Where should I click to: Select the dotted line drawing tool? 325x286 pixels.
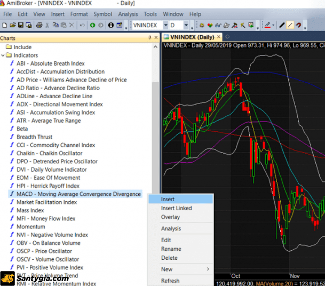point(290,25)
